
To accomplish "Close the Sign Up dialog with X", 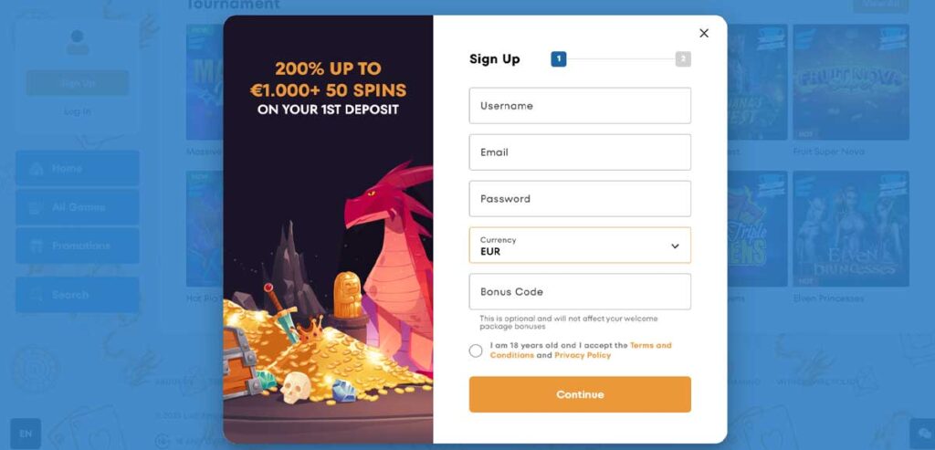I will (704, 34).
